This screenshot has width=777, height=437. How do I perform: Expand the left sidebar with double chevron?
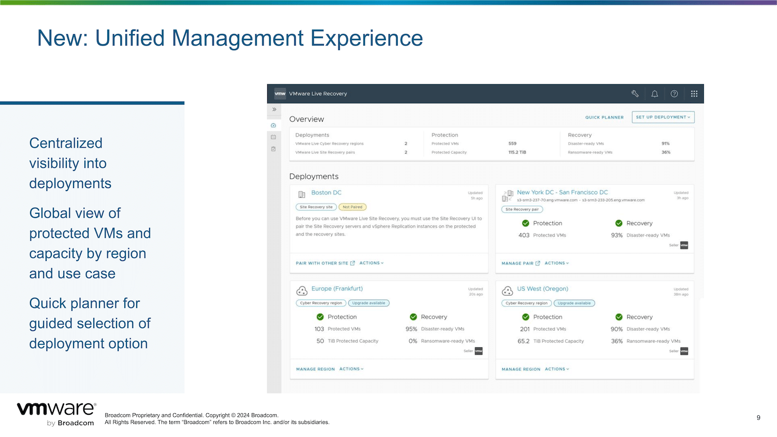tap(274, 110)
